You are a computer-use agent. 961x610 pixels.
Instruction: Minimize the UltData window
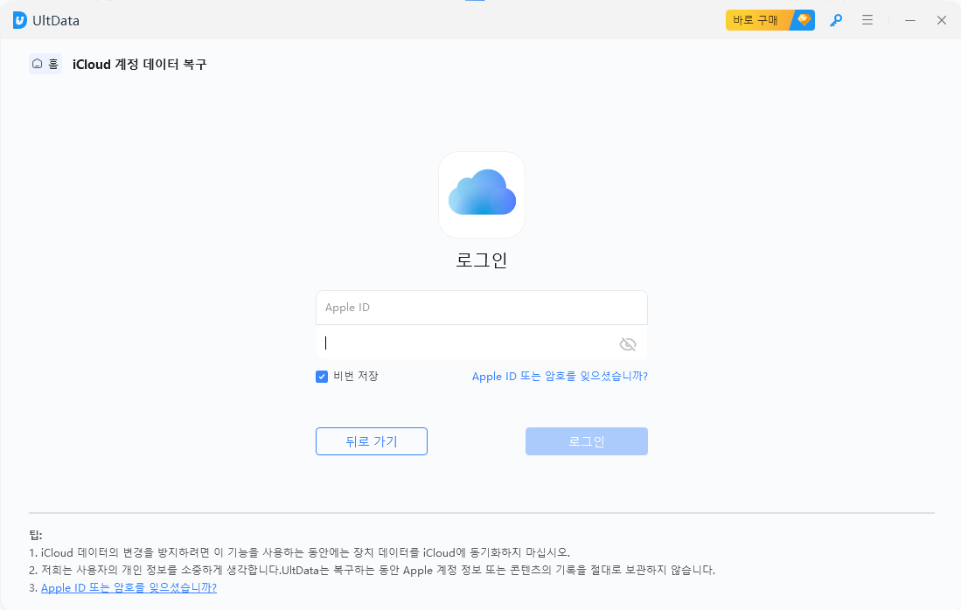tap(910, 20)
